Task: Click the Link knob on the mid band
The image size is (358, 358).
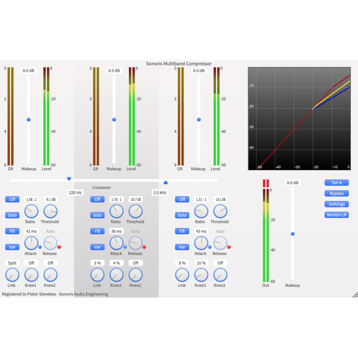Action: (97, 274)
